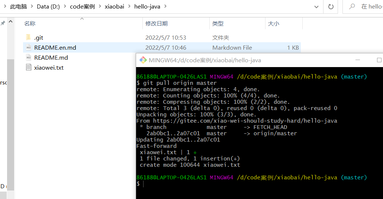The image size is (383, 199).
Task: Select the README.md file name
Action: click(x=51, y=57)
